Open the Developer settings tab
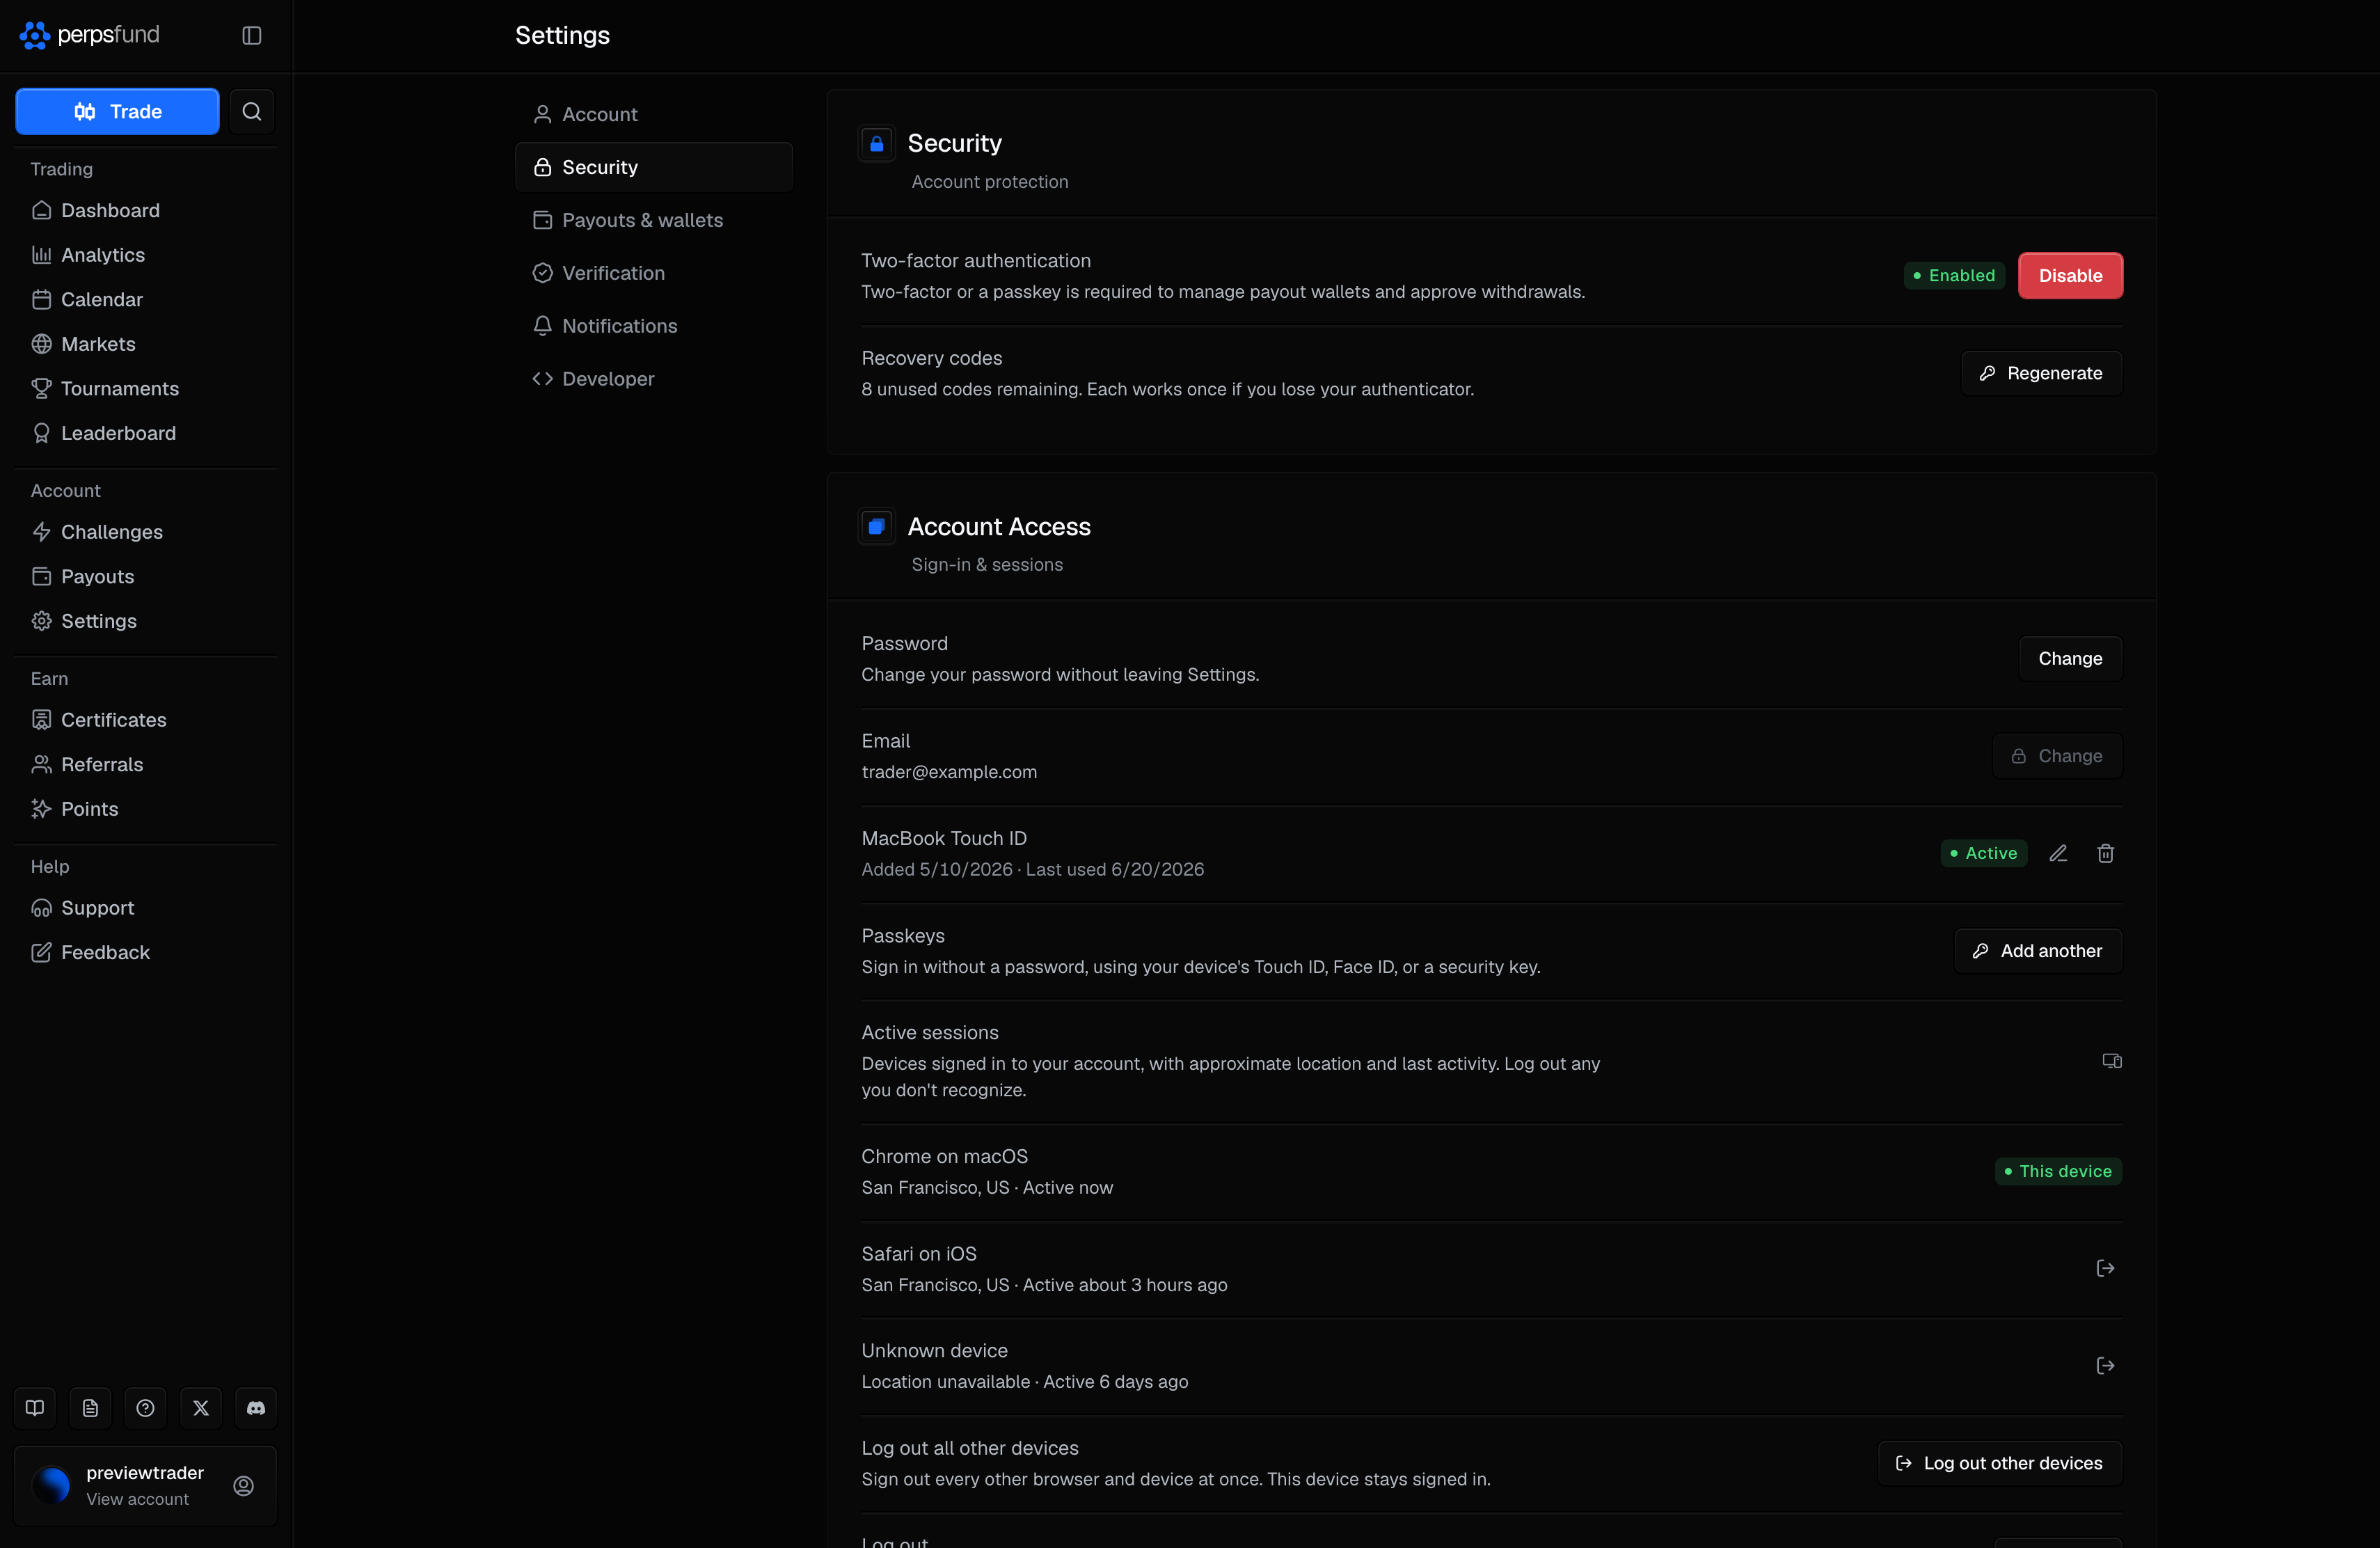This screenshot has width=2380, height=1548. click(654, 379)
